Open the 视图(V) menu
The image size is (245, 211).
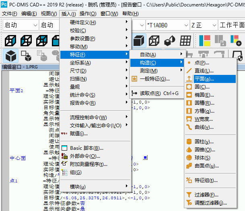pyautogui.click(x=49, y=14)
